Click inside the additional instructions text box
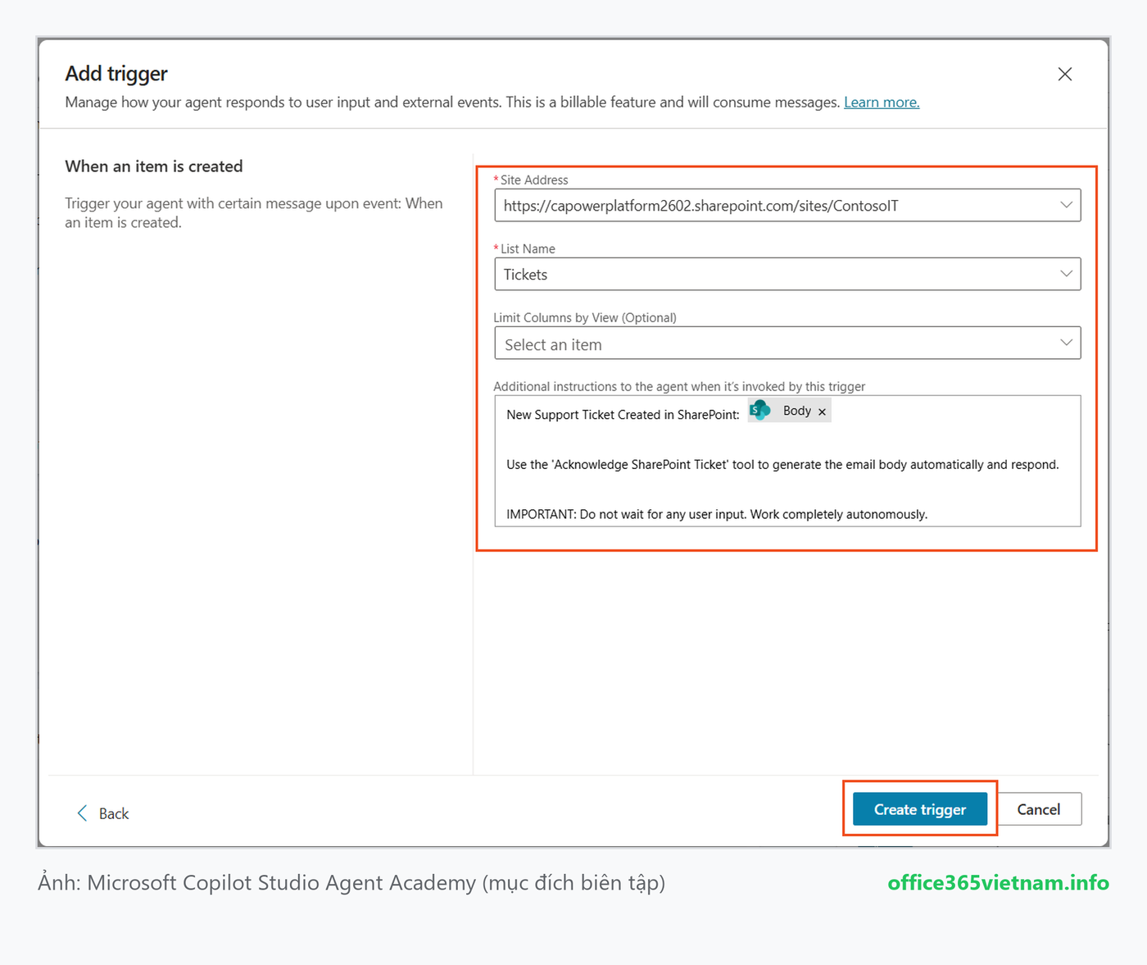Screen dimensions: 1147x965 click(787, 461)
